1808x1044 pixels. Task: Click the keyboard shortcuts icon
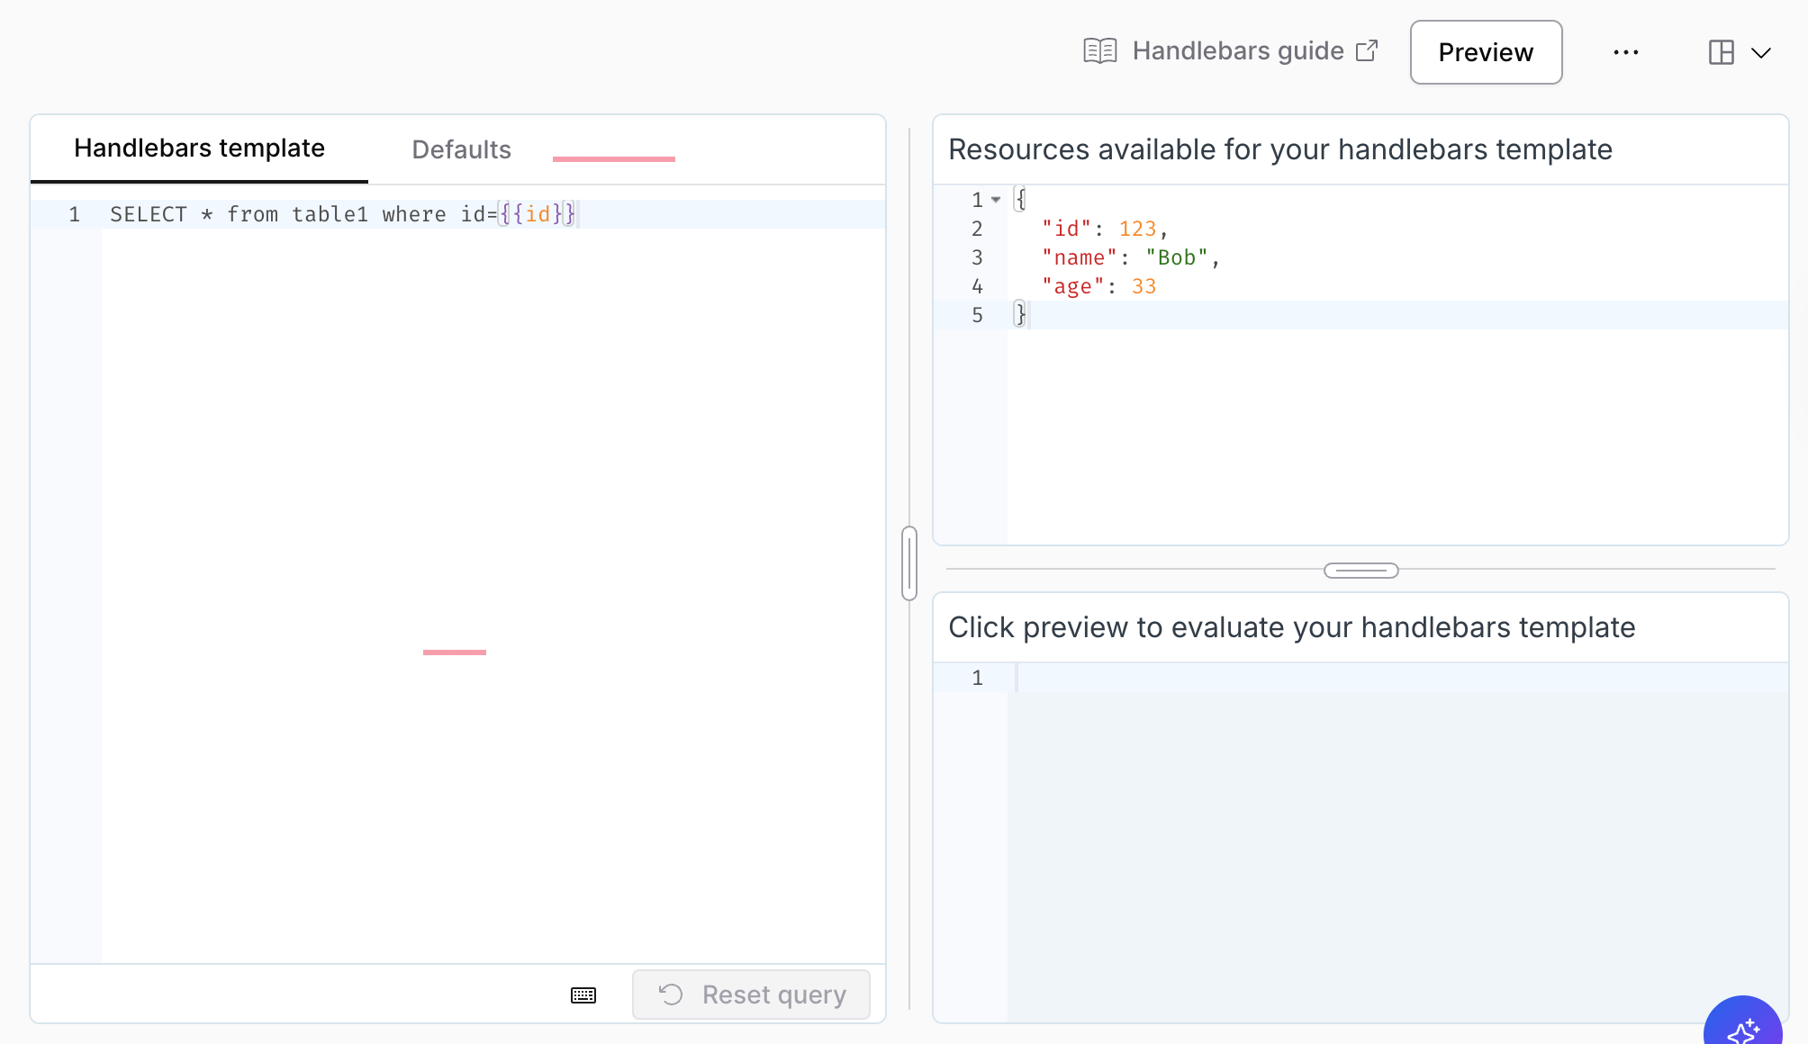click(583, 994)
